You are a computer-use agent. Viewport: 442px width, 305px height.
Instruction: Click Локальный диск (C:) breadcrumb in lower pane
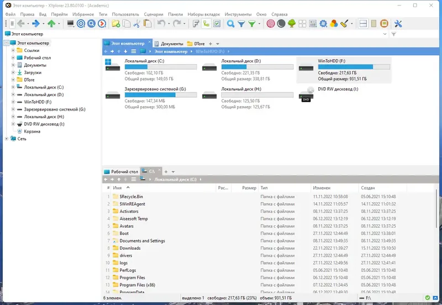[175, 179]
